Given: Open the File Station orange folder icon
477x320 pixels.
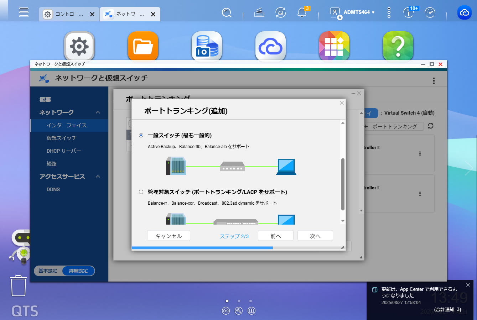Looking at the screenshot, I should click(143, 46).
